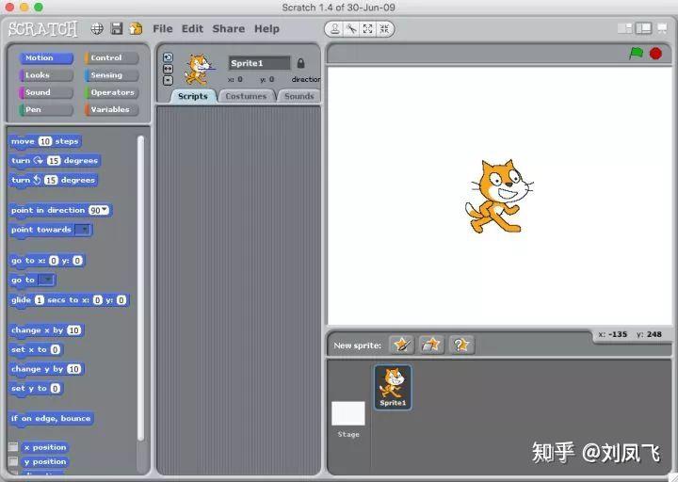Check the y position reporter checkbox
Viewport: 678px width, 482px height.
[x=13, y=461]
